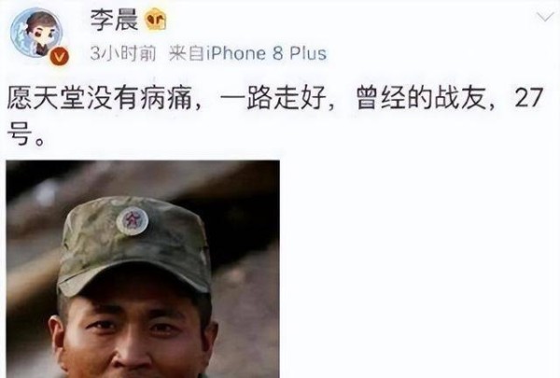This screenshot has height=378, width=560.
Task: Click the 3小时前 timestamp
Action: point(123,54)
